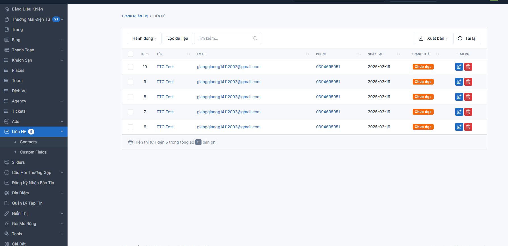Open Đăng Ký Nhận Bản Tin item
508x246 pixels.
[34, 183]
